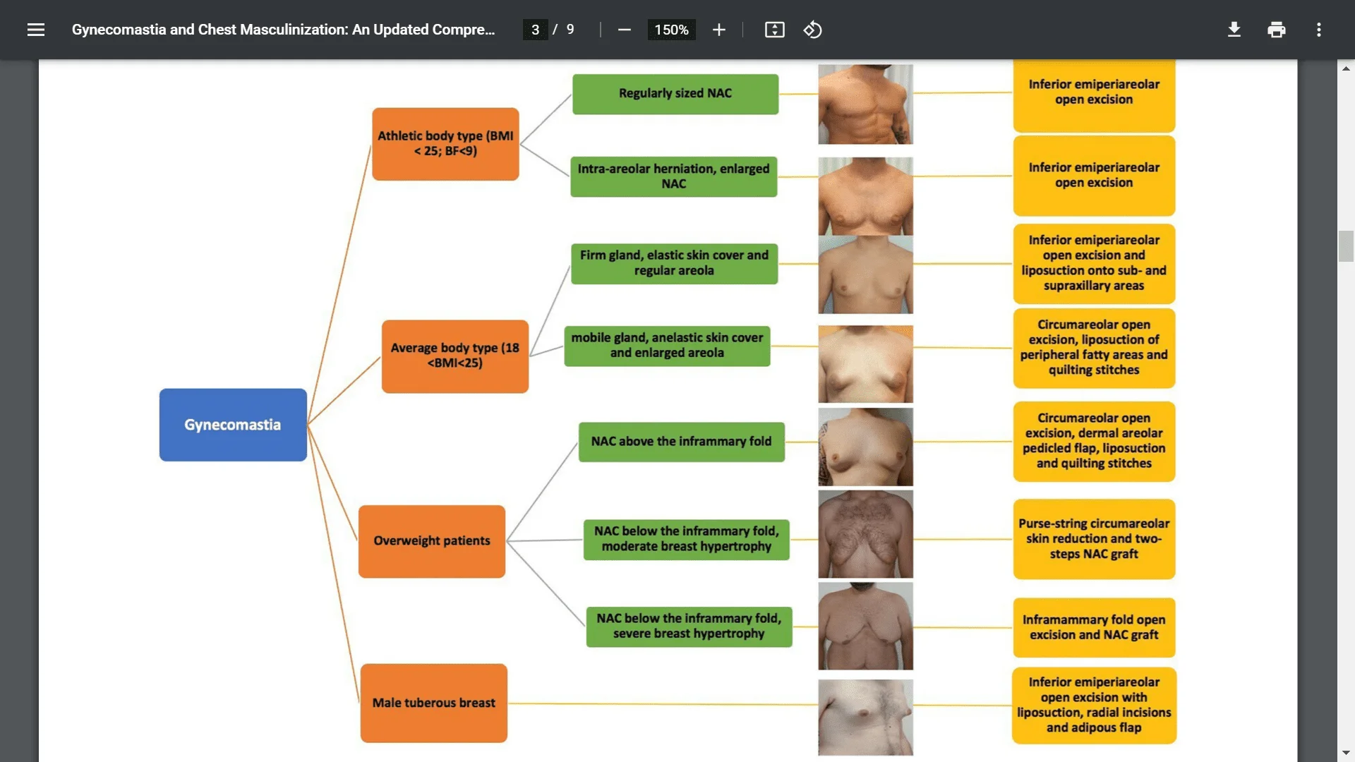Click the Inframammary fold open excision box

pos(1093,627)
